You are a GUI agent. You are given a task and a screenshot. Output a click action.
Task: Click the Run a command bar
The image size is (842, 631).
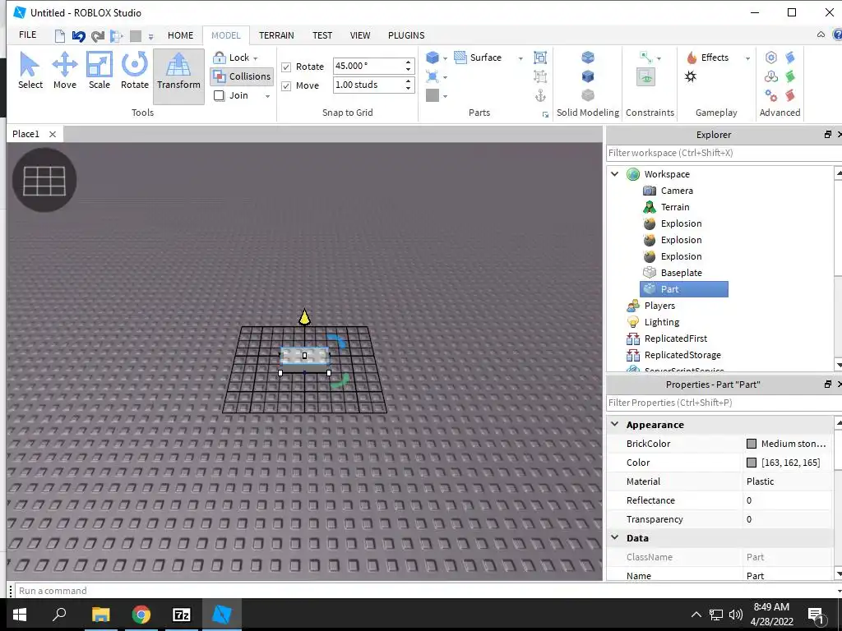427,590
